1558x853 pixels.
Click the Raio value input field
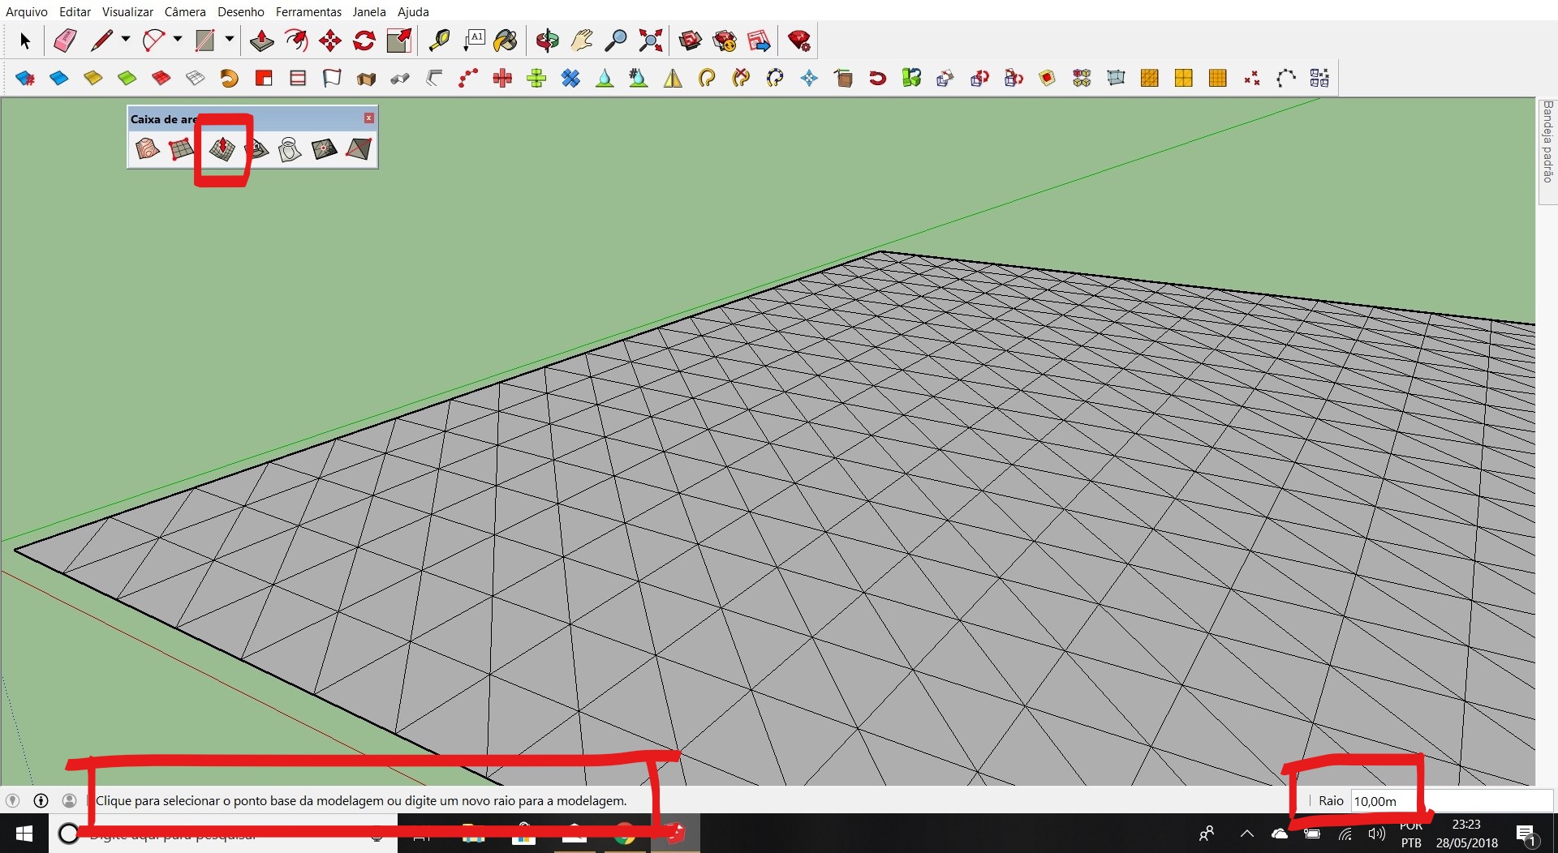1452,801
